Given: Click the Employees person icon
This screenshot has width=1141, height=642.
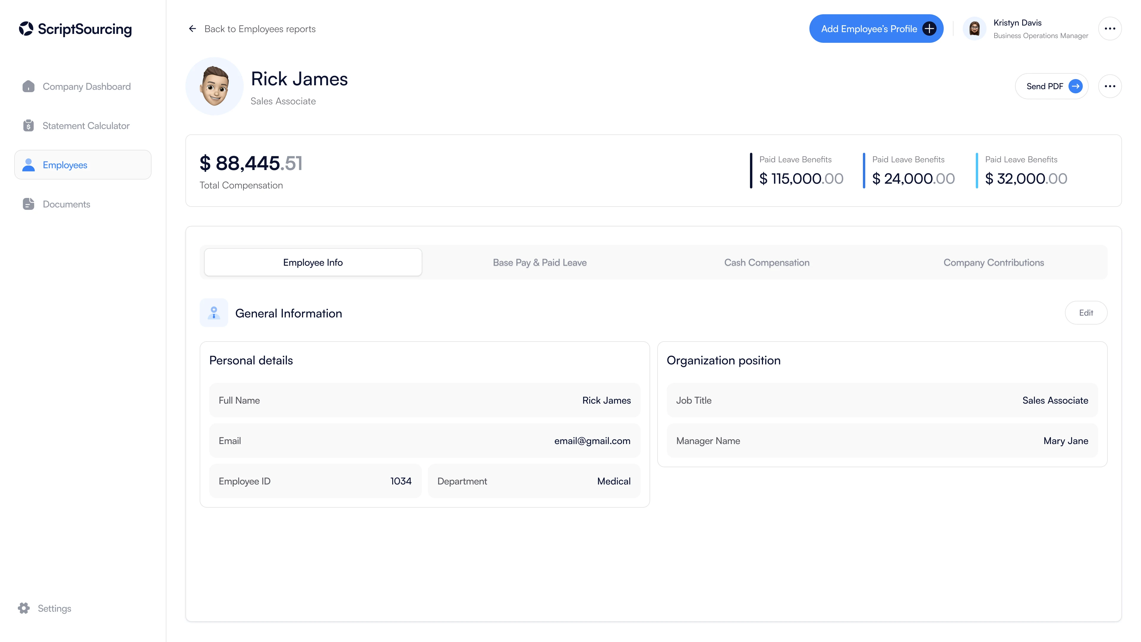Looking at the screenshot, I should click(x=28, y=165).
